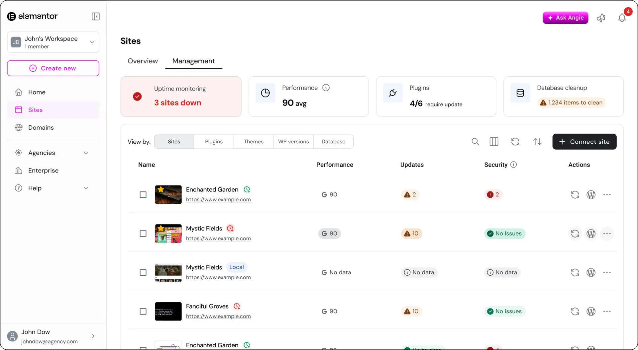Click the Ask Angie button
This screenshot has width=638, height=350.
point(565,18)
